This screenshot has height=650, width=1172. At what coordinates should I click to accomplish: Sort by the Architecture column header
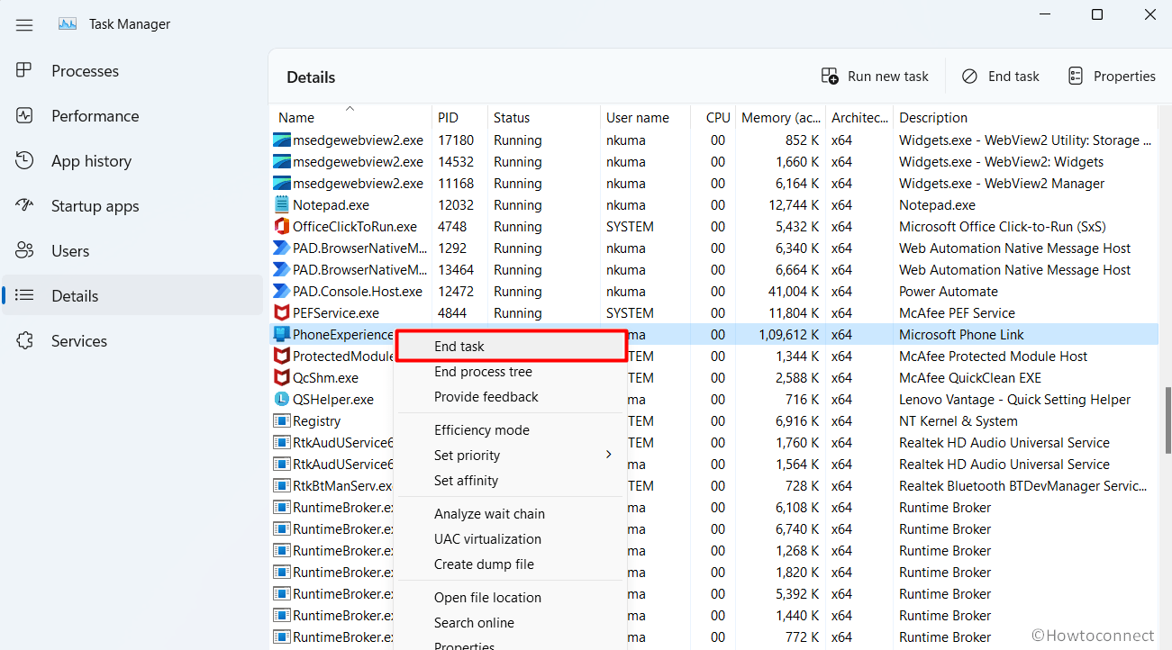pyautogui.click(x=859, y=118)
